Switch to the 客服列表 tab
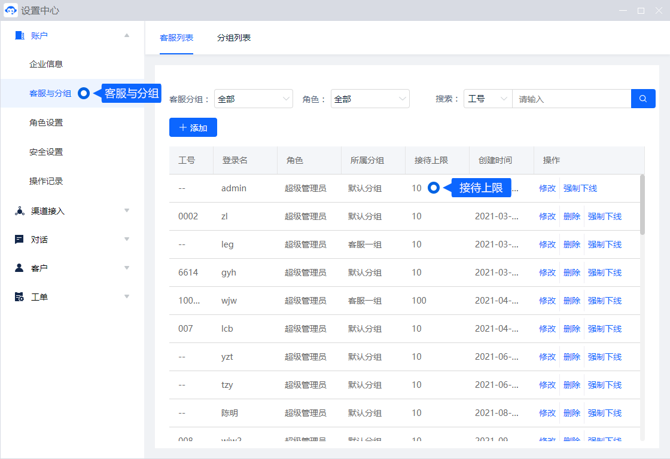This screenshot has width=670, height=459. click(176, 38)
